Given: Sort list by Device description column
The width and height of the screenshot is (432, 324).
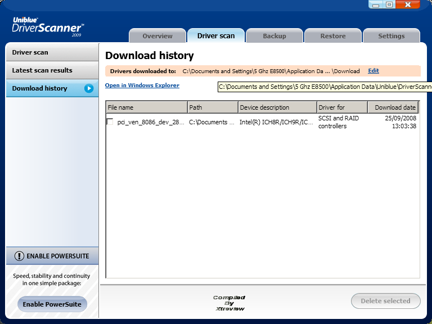Looking at the screenshot, I should click(277, 107).
